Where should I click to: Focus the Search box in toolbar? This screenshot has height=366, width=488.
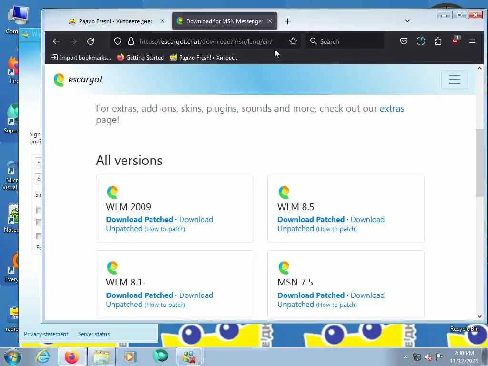pos(345,41)
